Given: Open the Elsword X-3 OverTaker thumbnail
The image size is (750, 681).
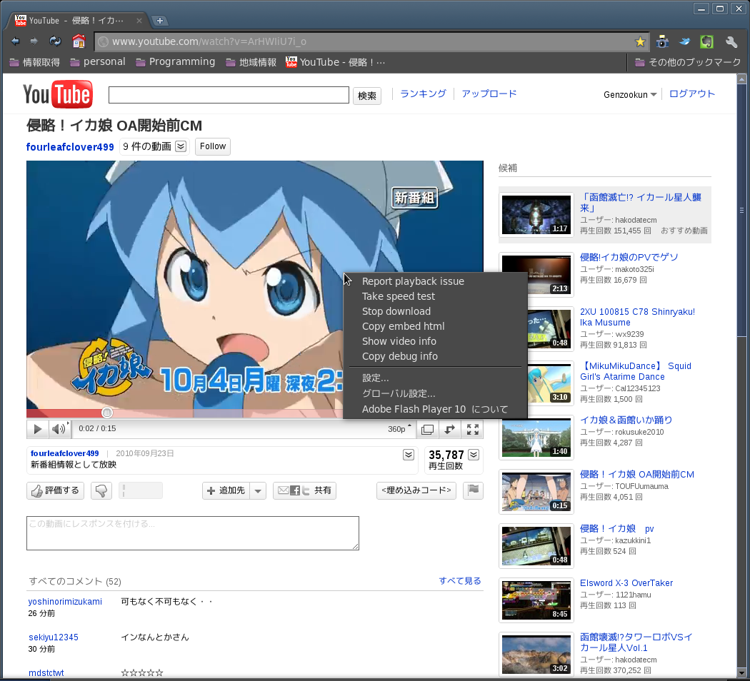Looking at the screenshot, I should (x=536, y=600).
